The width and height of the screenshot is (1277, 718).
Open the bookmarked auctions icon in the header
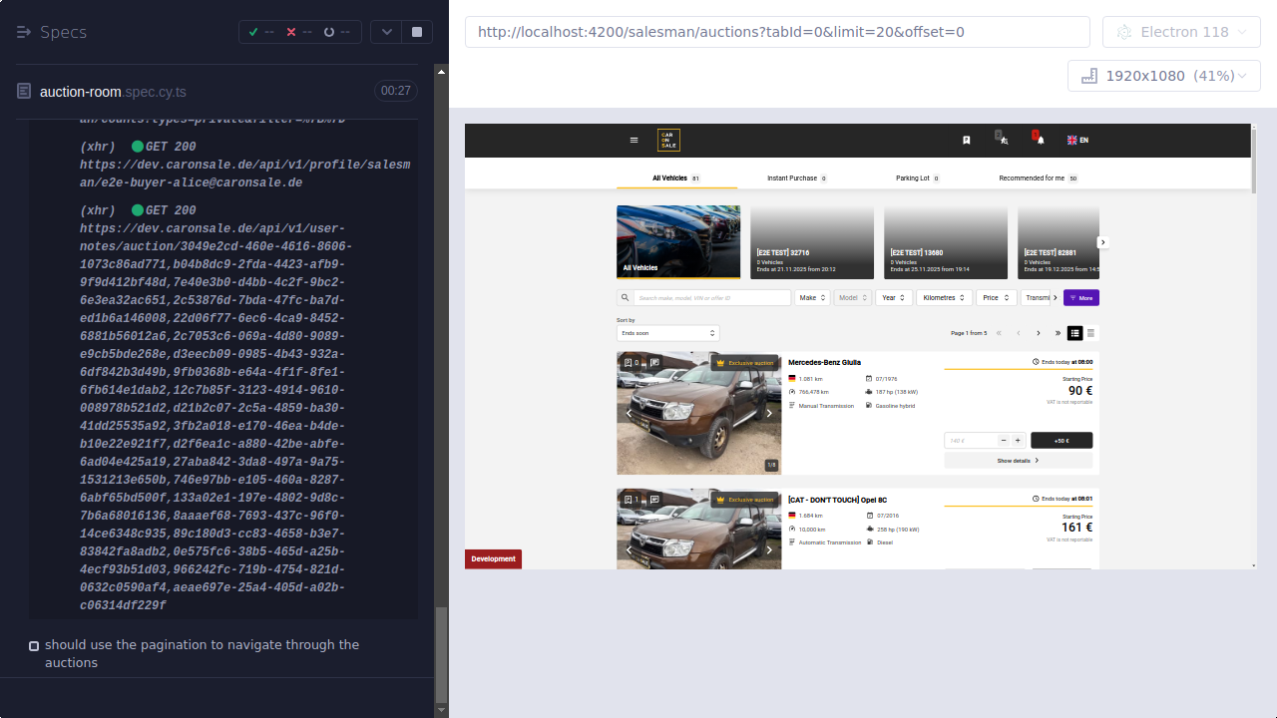(966, 141)
